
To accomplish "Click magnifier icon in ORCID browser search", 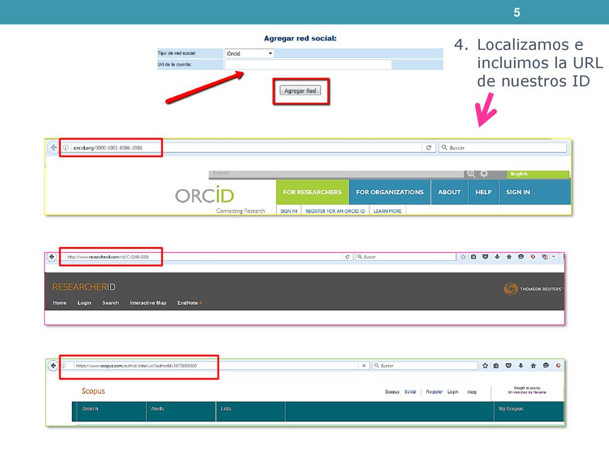I will (x=444, y=147).
